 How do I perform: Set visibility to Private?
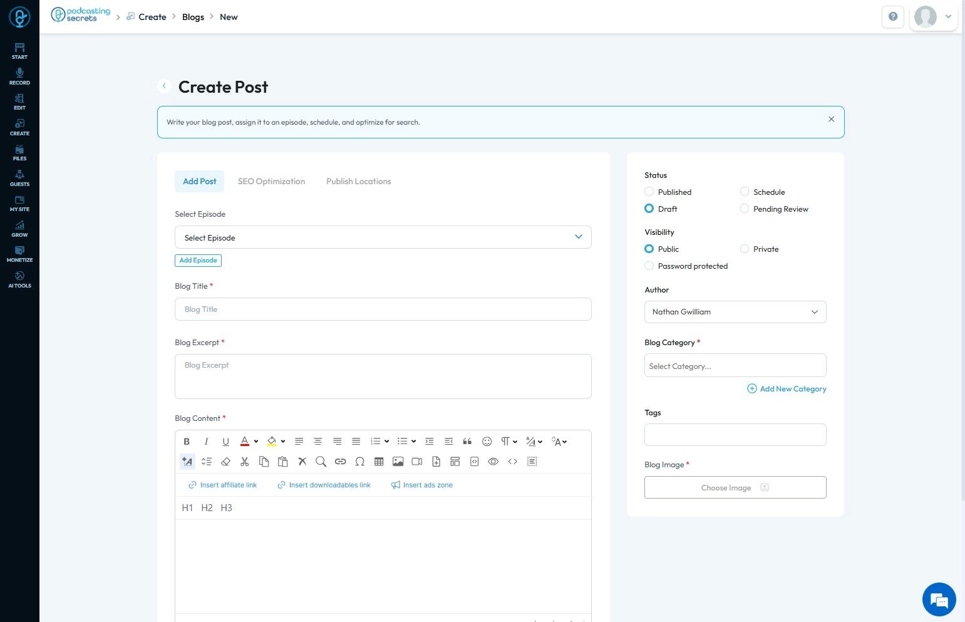click(x=760, y=249)
